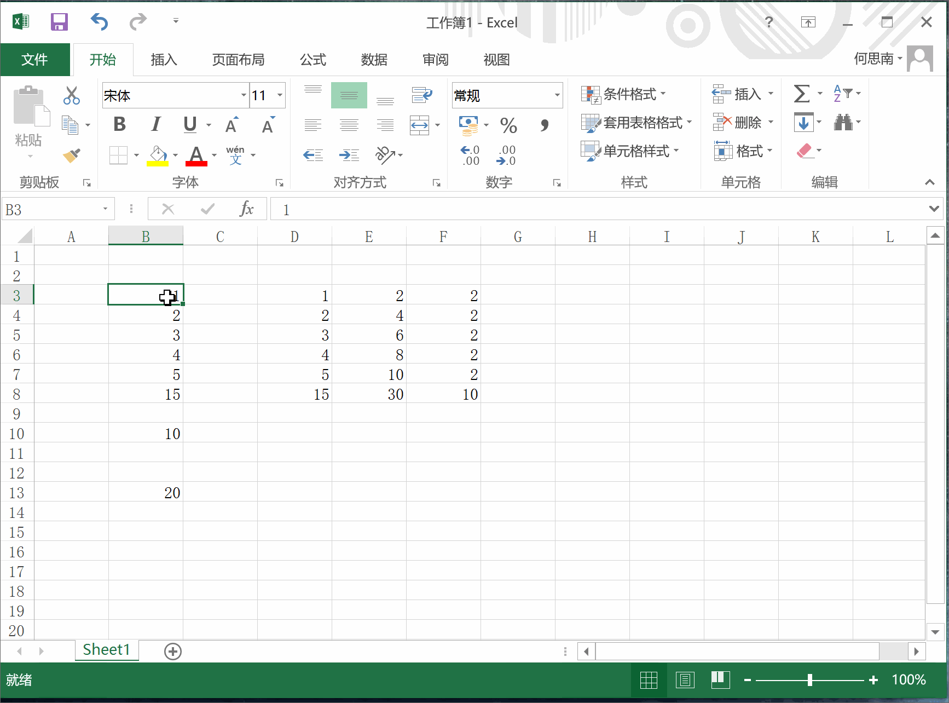949x703 pixels.
Task: Copy the selected cells
Action: point(70,125)
